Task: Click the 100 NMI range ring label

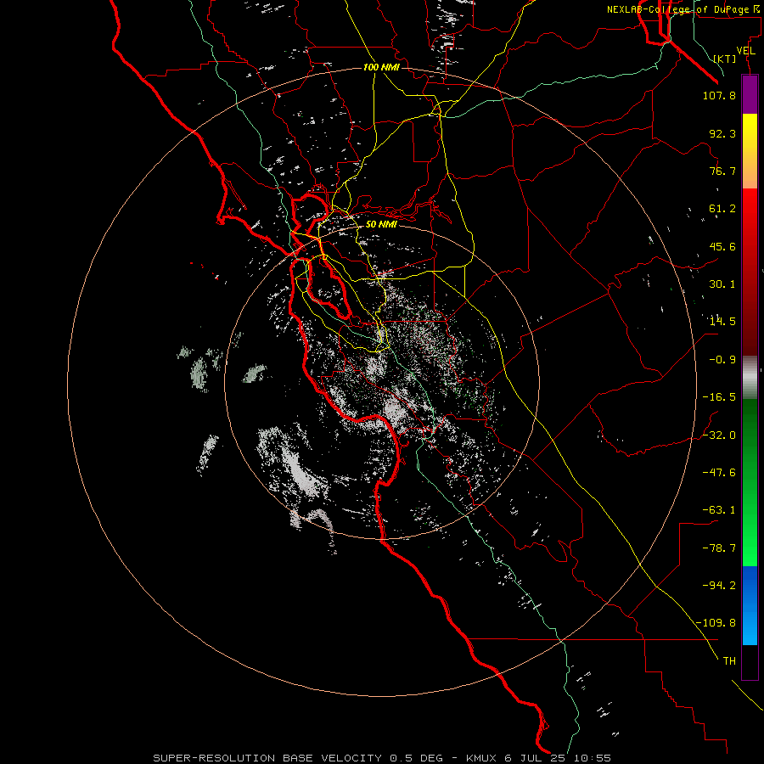Action: (x=381, y=67)
